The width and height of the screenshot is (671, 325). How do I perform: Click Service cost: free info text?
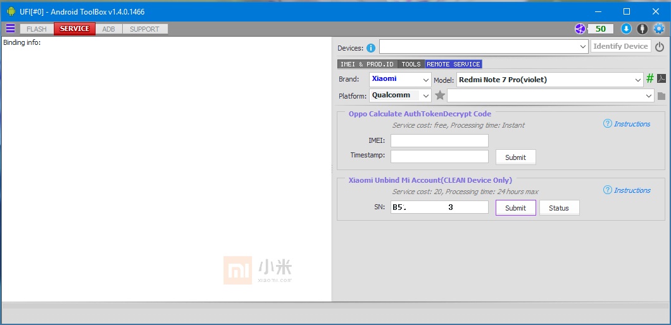[x=458, y=125]
